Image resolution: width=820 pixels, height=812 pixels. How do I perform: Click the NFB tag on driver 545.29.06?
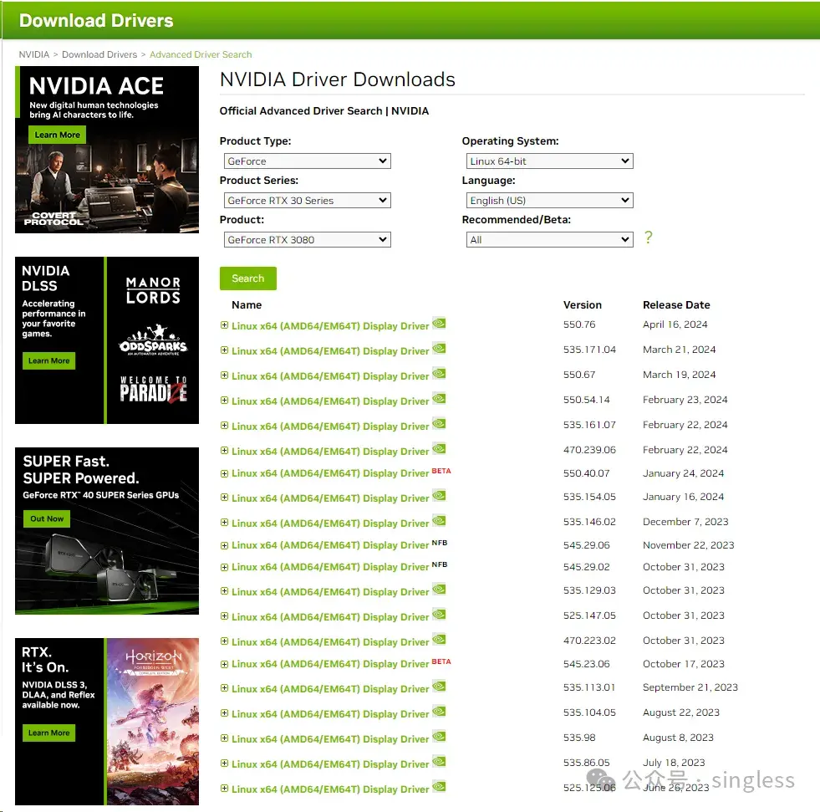pyautogui.click(x=440, y=543)
